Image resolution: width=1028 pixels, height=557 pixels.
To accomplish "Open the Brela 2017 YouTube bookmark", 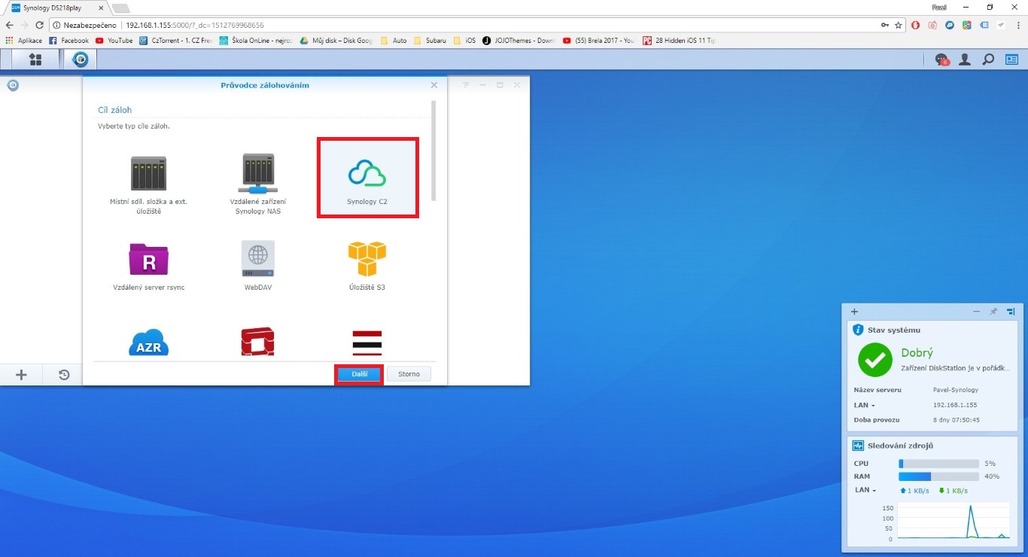I will pyautogui.click(x=599, y=41).
